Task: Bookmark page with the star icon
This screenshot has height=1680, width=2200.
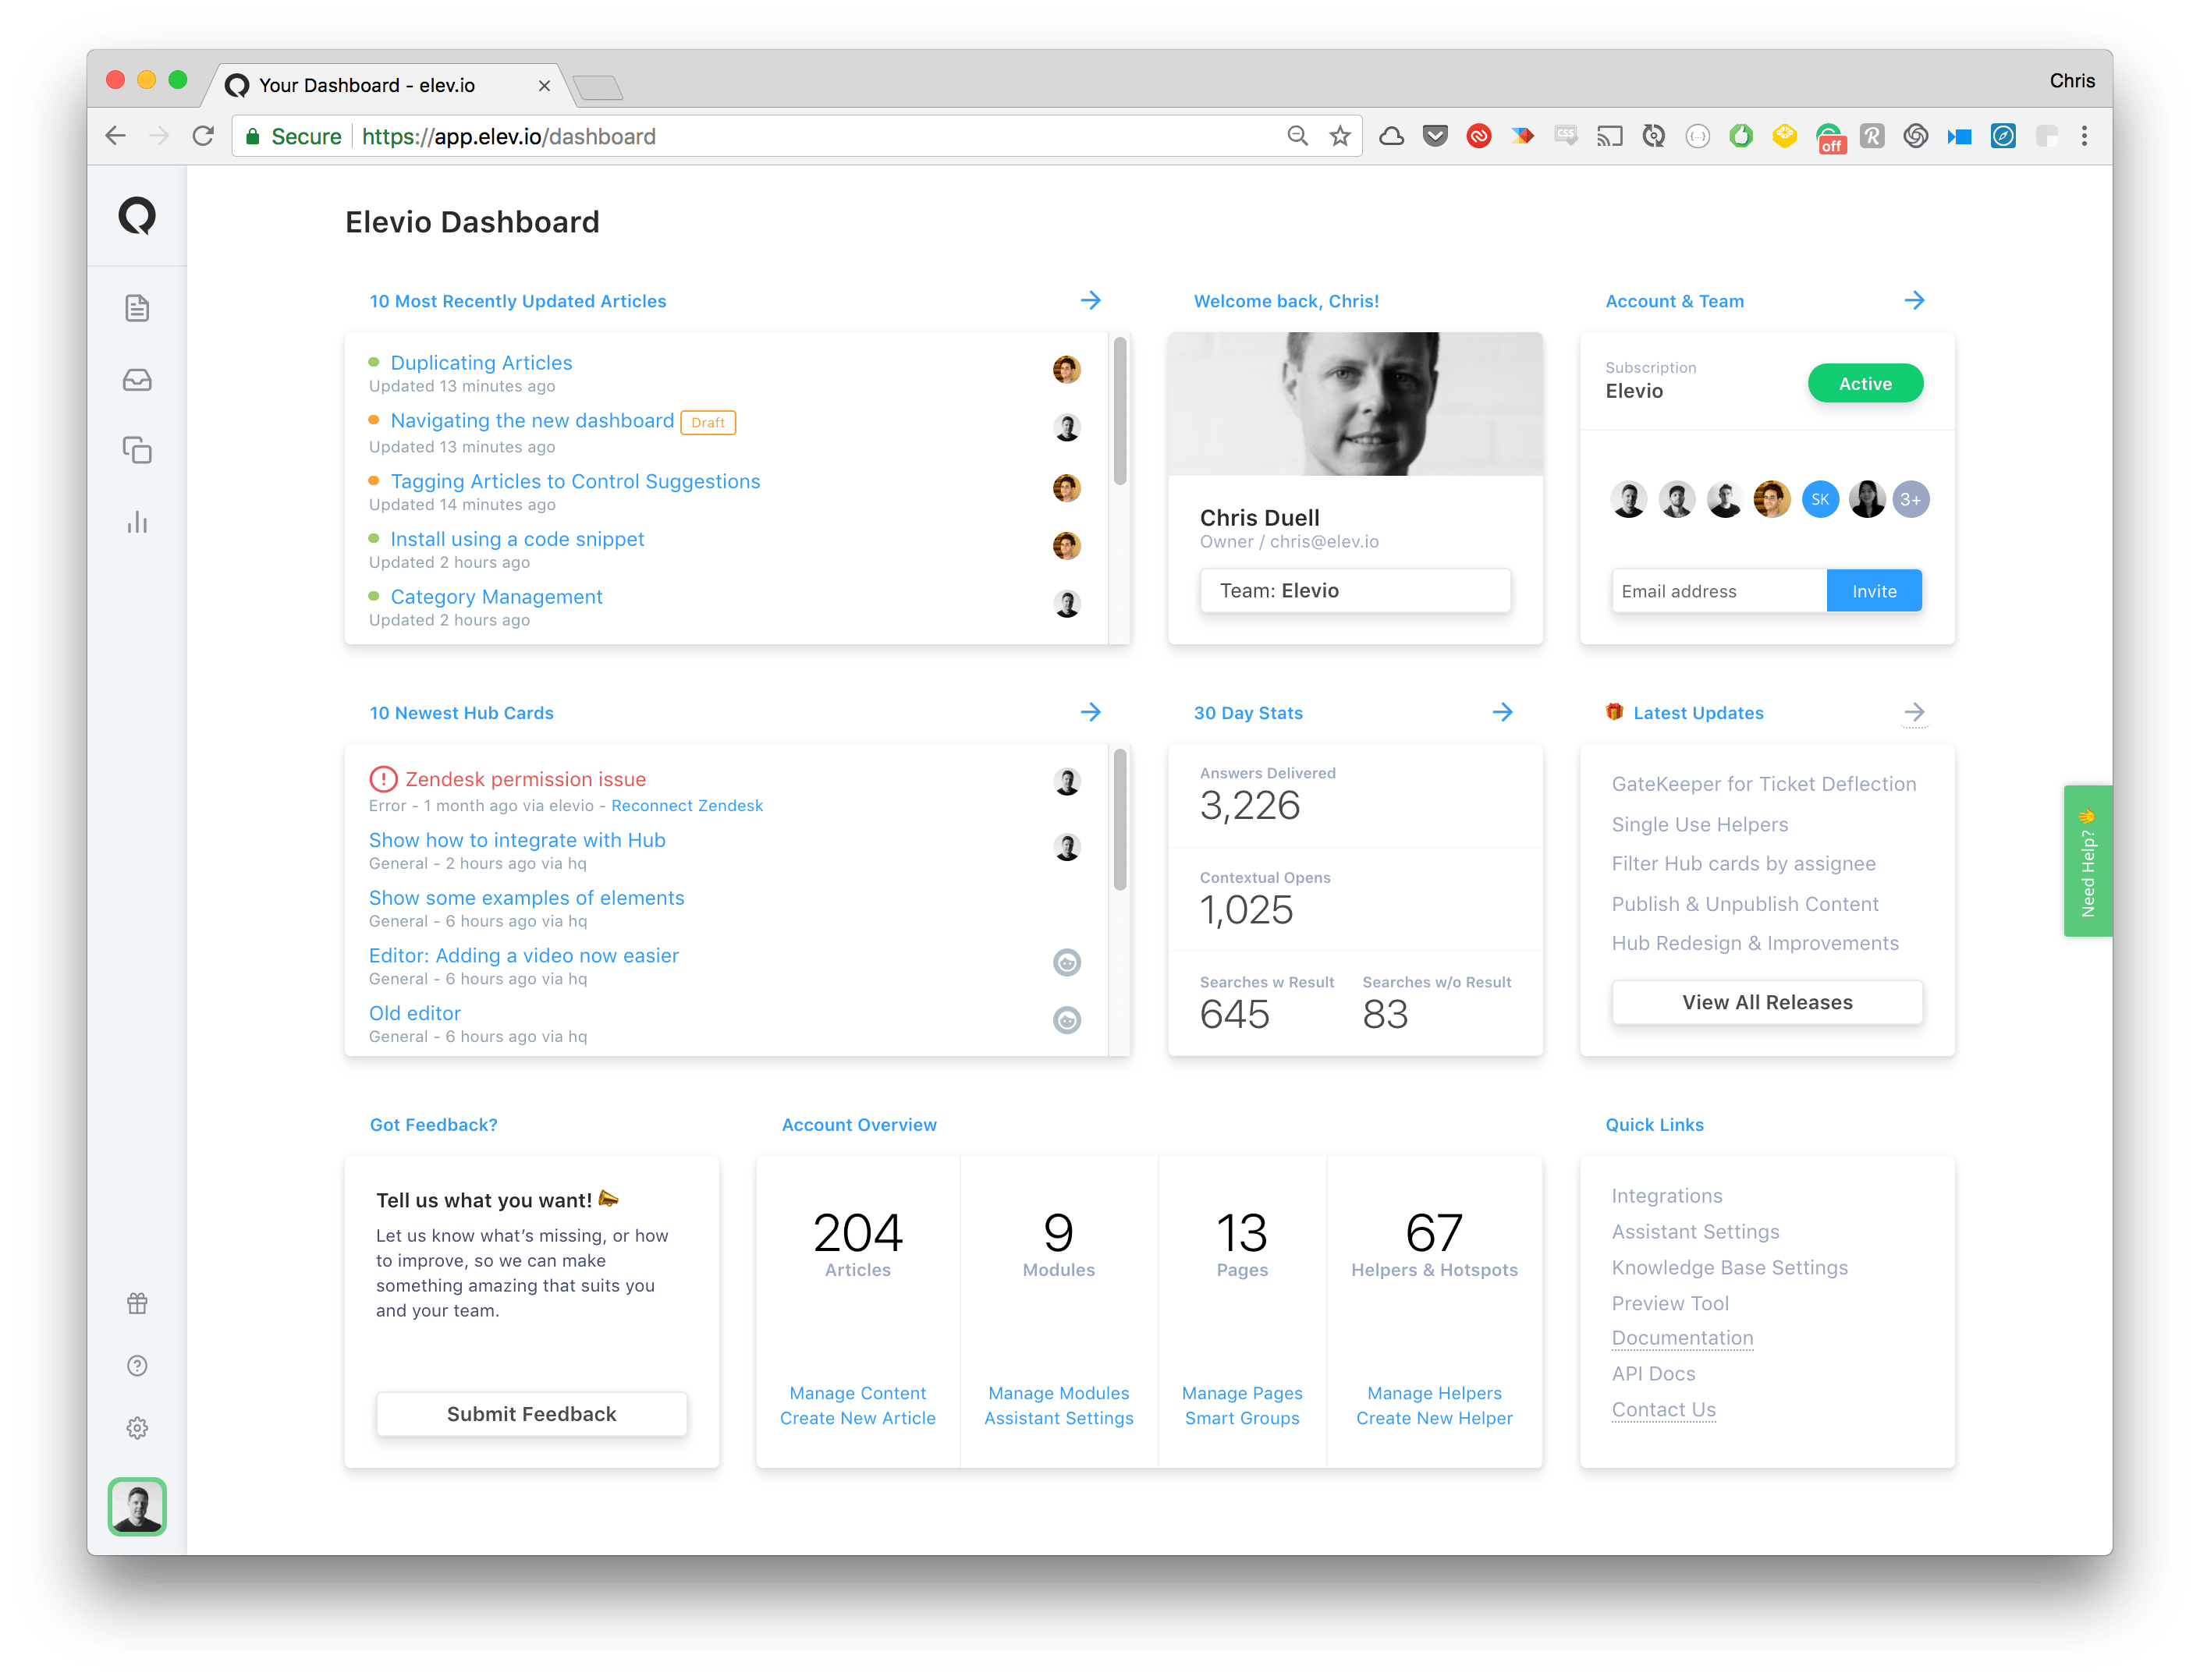Action: pos(1340,136)
